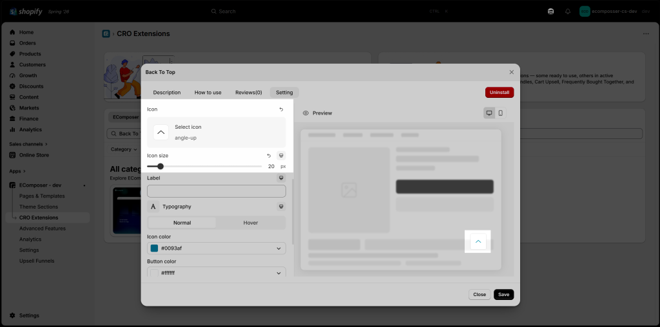This screenshot has height=327, width=660.
Task: Switch preview to desktop view
Action: (489, 113)
